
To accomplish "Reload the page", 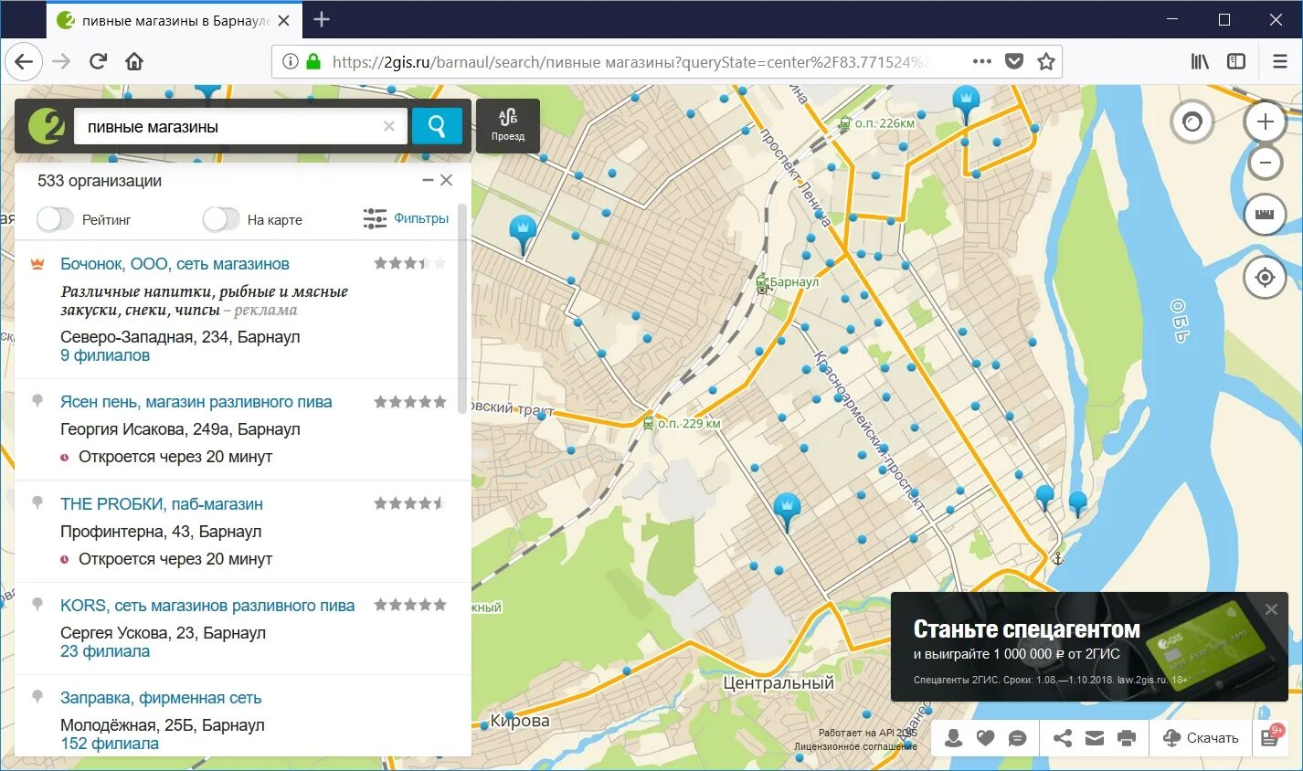I will point(98,61).
